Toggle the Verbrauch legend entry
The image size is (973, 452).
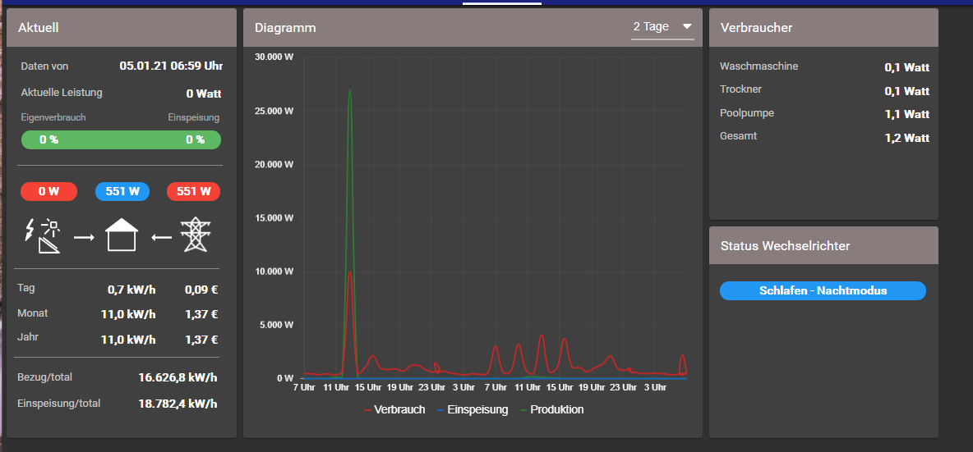click(394, 409)
